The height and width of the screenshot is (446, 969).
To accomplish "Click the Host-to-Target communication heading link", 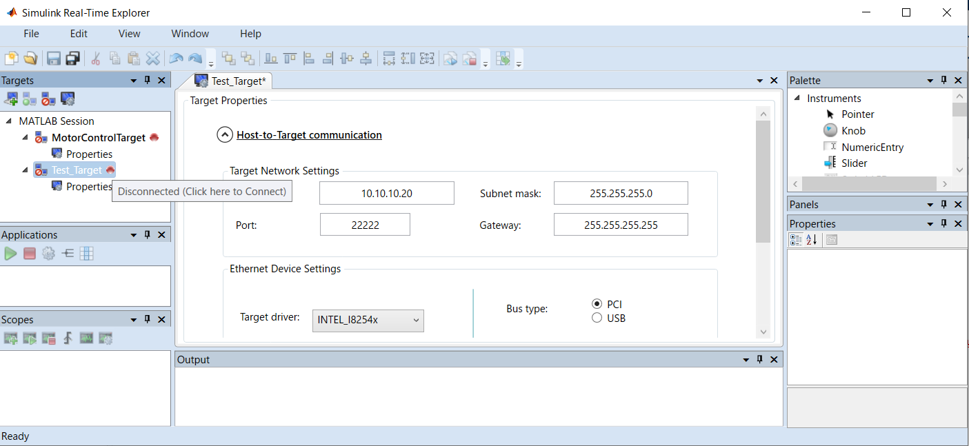I will click(309, 135).
